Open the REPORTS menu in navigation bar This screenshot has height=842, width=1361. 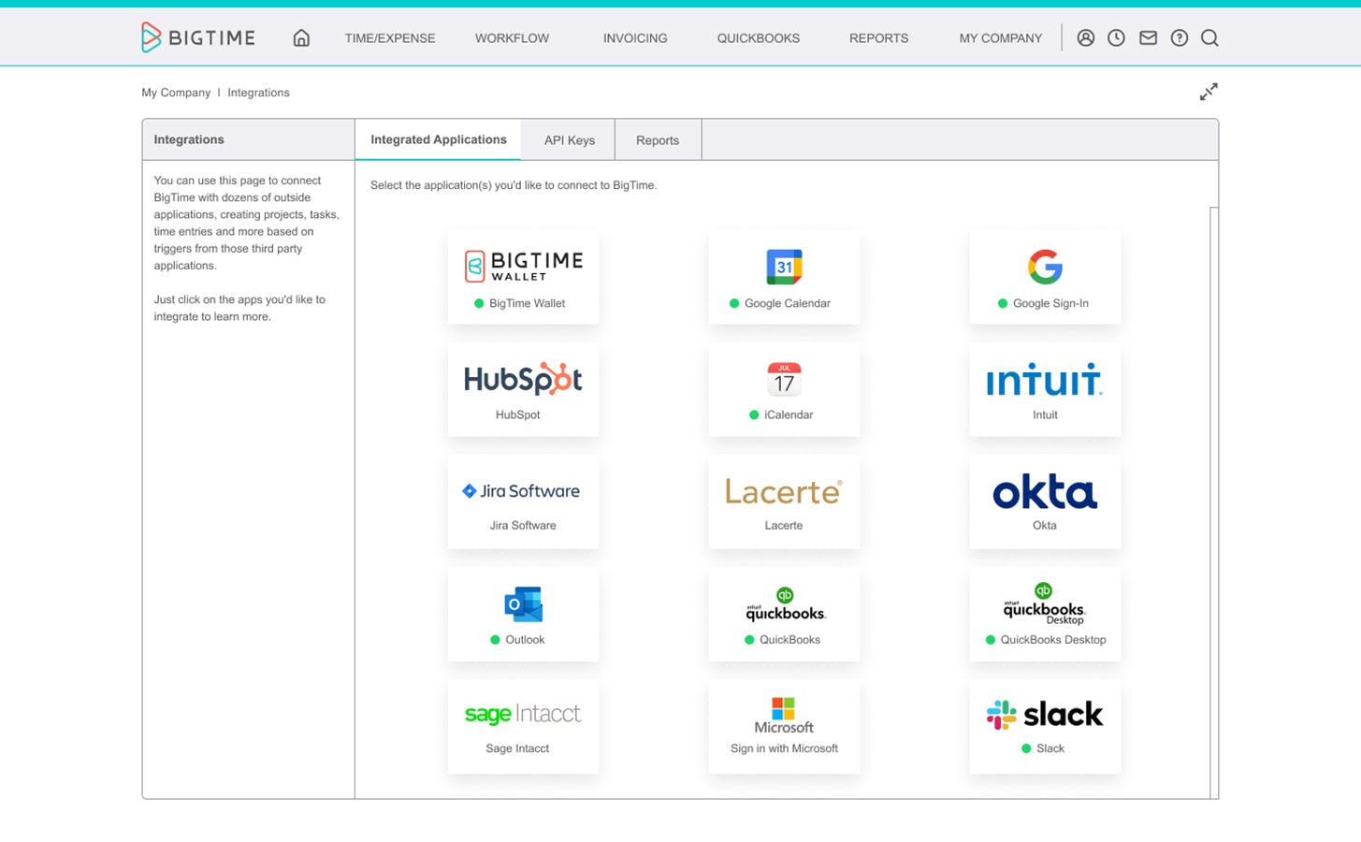coord(878,38)
